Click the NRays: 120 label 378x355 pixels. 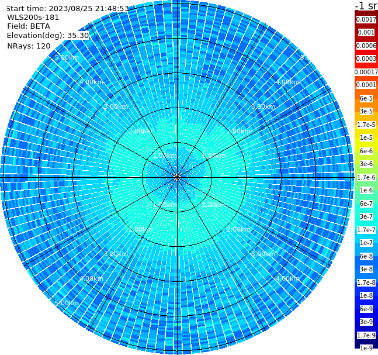(29, 46)
